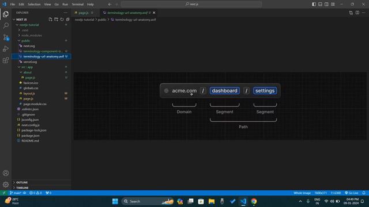
Task: Refresh the Explorer file tree
Action: tap(62, 20)
